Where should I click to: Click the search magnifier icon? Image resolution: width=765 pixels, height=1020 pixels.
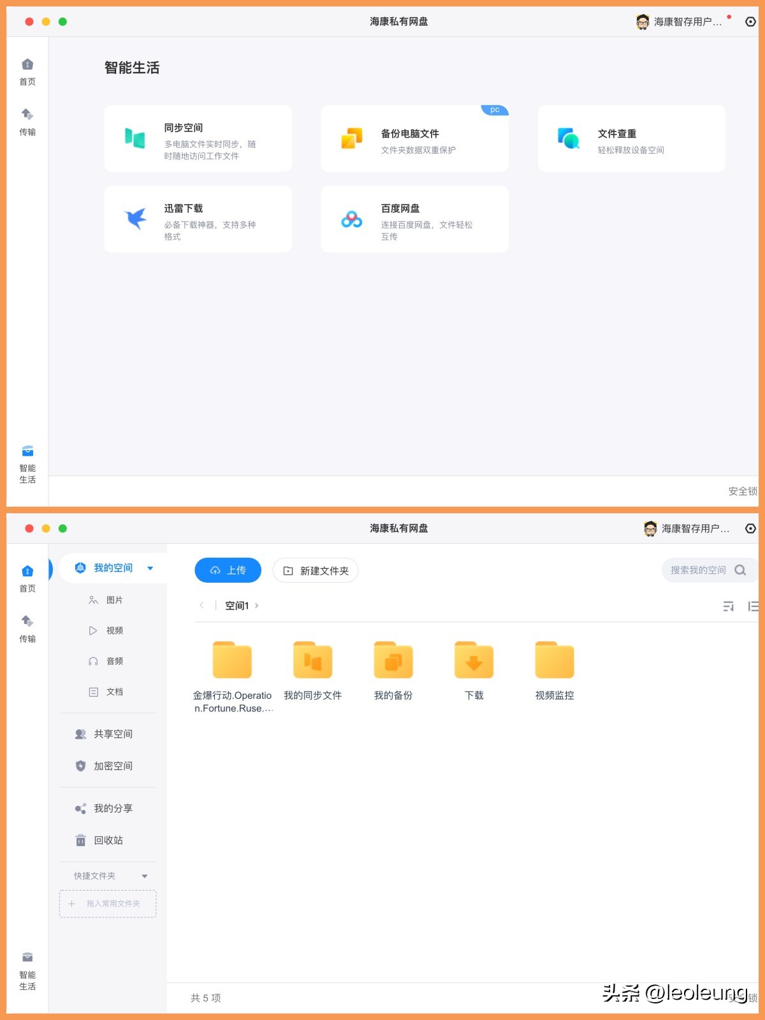[740, 570]
